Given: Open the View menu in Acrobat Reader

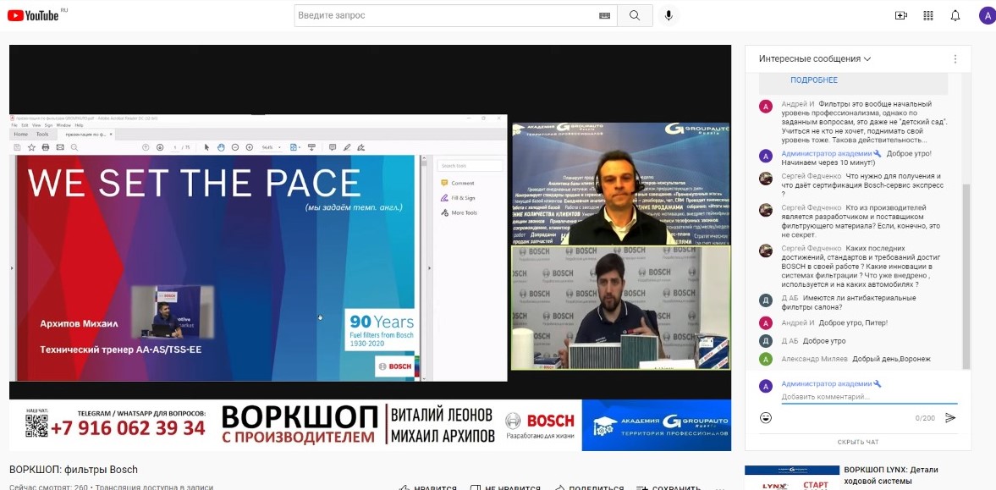Looking at the screenshot, I should coord(36,125).
